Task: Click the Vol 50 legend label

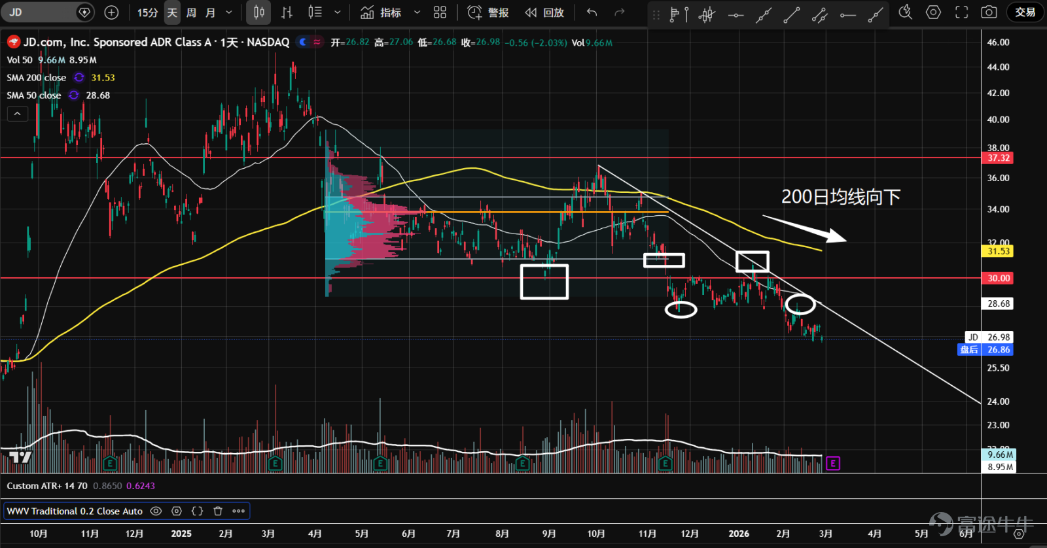Action: (20, 60)
